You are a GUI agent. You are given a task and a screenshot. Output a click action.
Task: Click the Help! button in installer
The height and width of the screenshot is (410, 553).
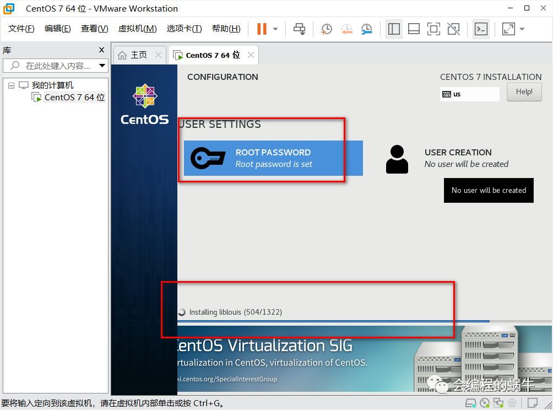click(524, 91)
